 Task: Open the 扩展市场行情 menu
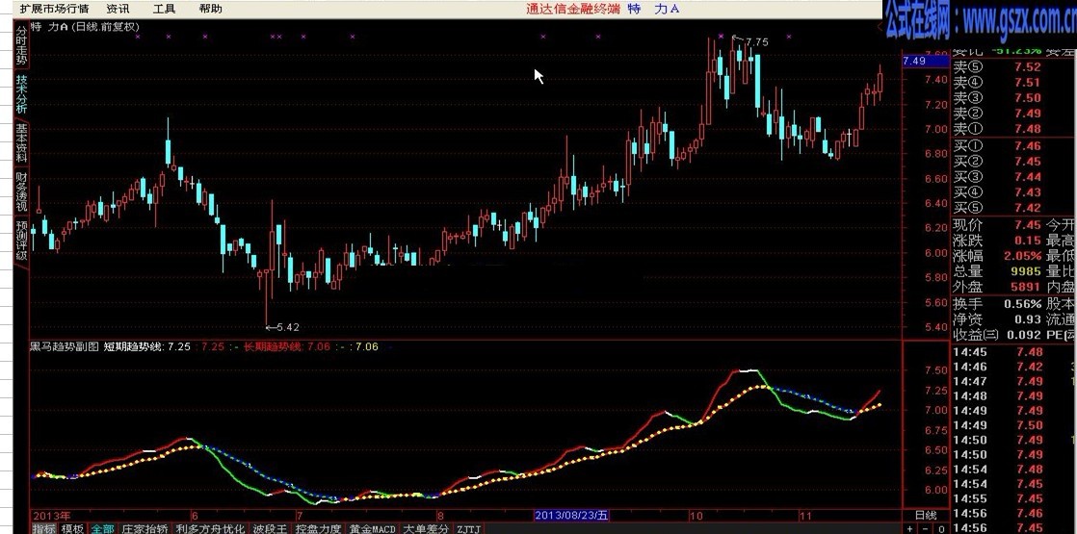[54, 9]
